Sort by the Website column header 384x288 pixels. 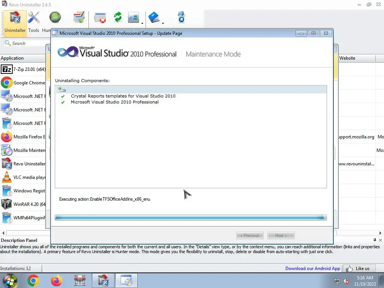357,58
